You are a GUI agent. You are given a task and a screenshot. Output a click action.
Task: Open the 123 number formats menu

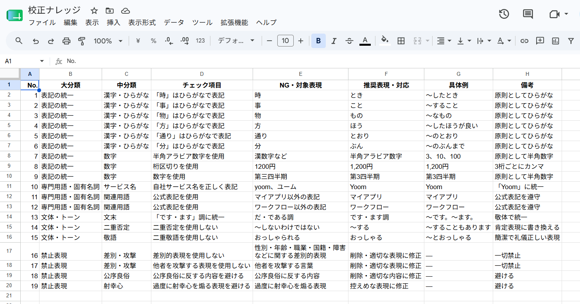click(200, 41)
